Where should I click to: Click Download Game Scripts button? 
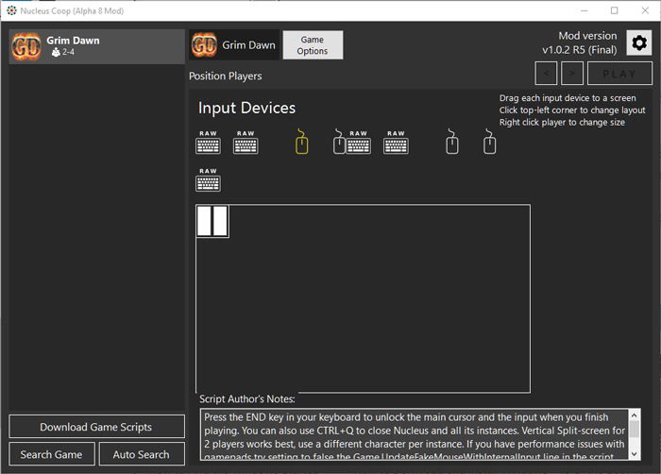coord(96,427)
